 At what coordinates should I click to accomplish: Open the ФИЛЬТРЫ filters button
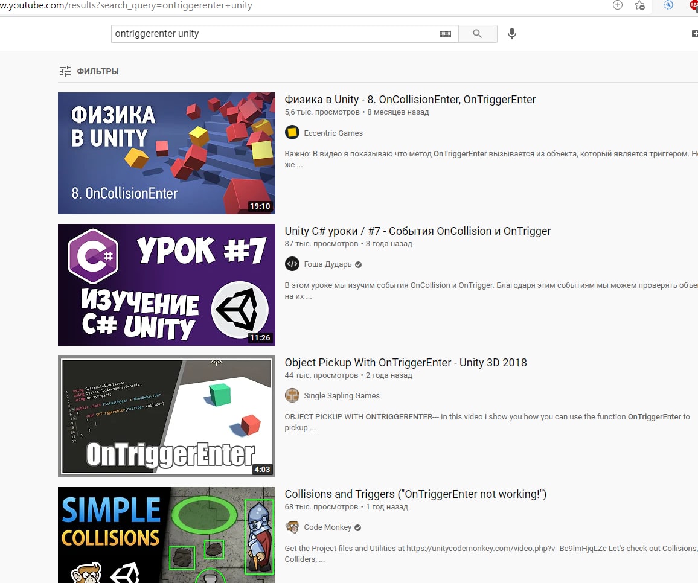[x=89, y=71]
